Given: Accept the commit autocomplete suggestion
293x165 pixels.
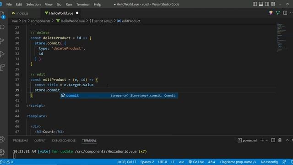Looking at the screenshot, I should coord(119,95).
